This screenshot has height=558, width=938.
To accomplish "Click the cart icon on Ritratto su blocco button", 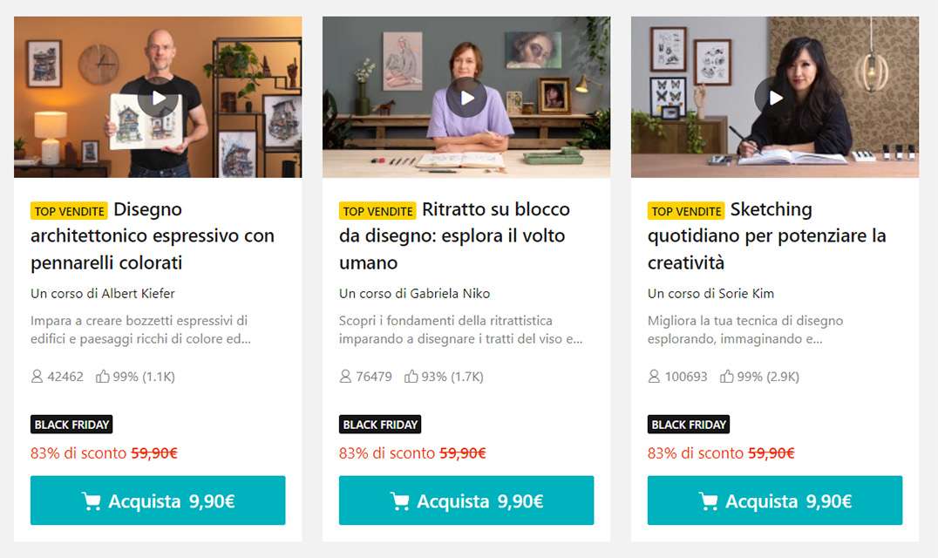I will 399,500.
